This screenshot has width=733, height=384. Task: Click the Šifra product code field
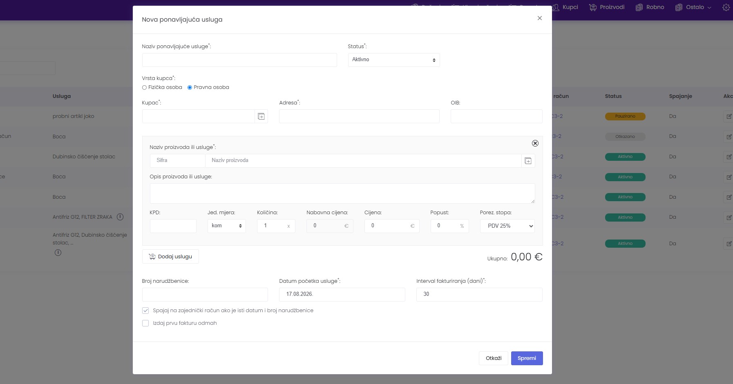pyautogui.click(x=178, y=161)
